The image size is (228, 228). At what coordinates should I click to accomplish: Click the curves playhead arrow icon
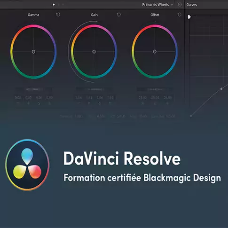tap(189, 17)
